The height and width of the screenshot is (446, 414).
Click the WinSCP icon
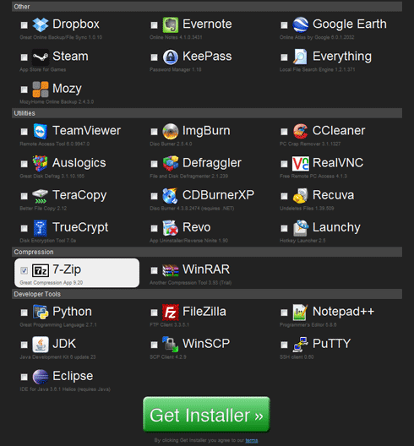[170, 345]
